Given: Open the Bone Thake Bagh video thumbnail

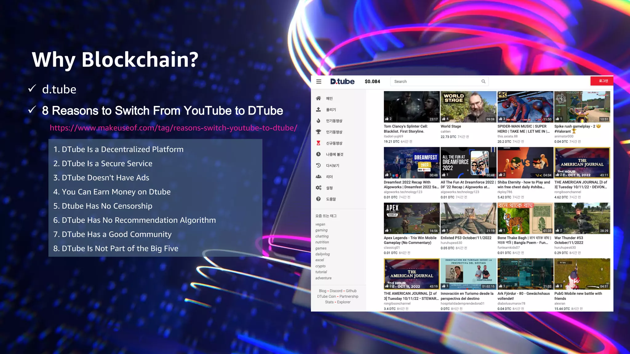Looking at the screenshot, I should tap(525, 218).
